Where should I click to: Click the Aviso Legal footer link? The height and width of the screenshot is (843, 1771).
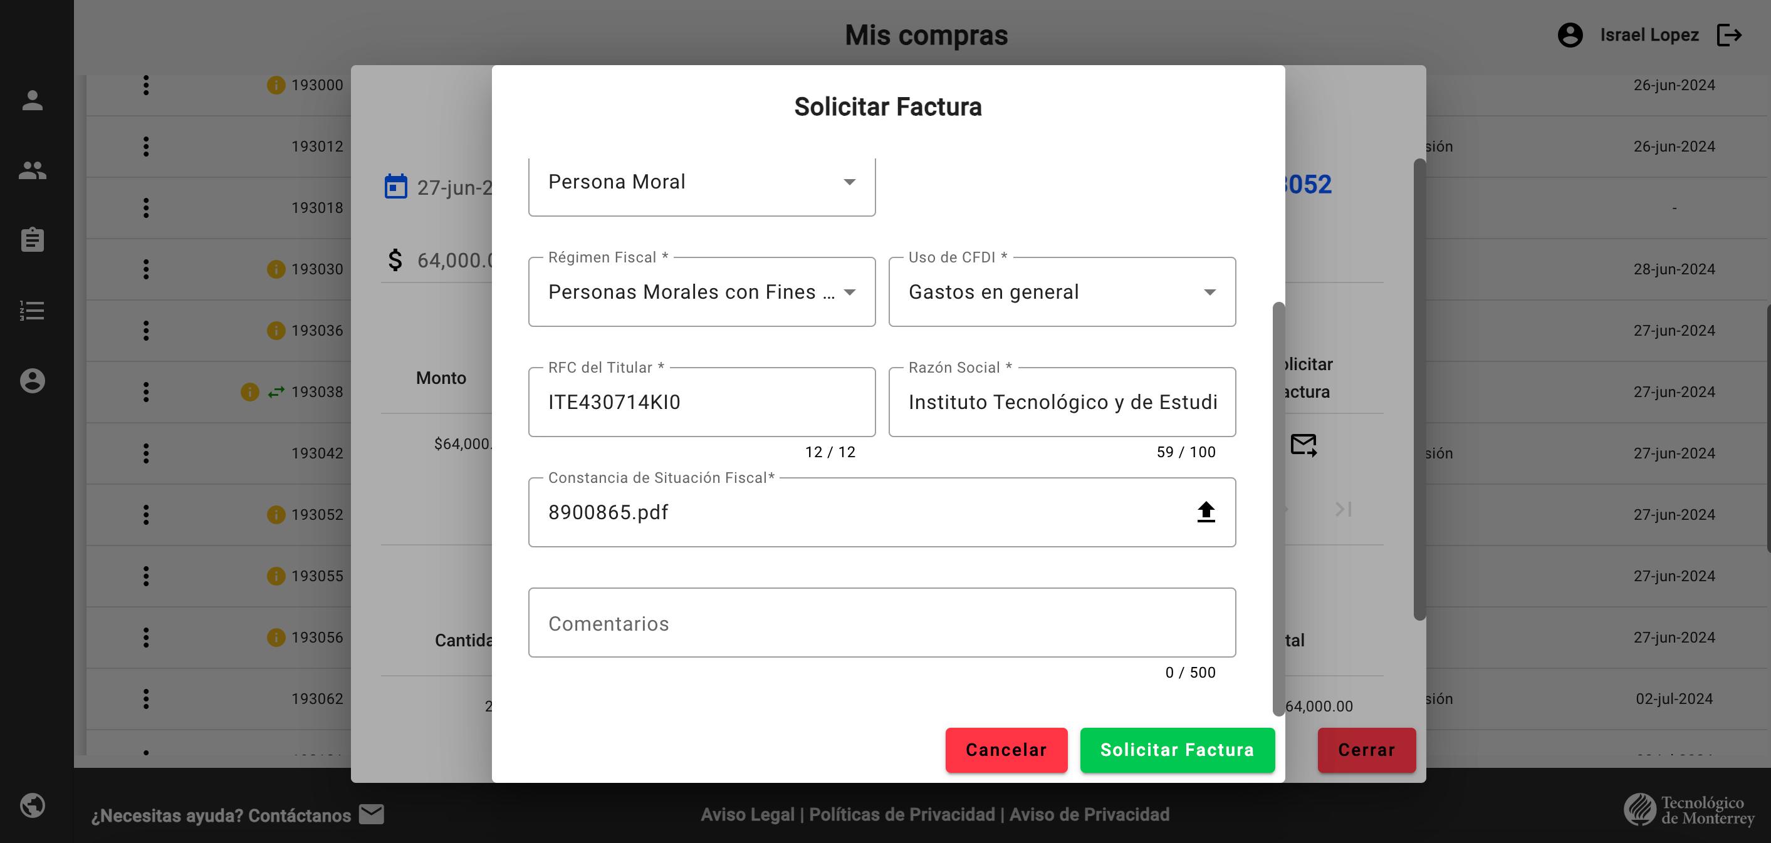click(x=747, y=815)
